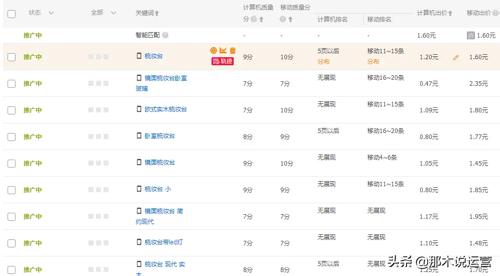Image resolution: width=500 pixels, height=276 pixels.
Task: Click the 折 discount icon in 智能匹配 row
Action: tap(471, 35)
